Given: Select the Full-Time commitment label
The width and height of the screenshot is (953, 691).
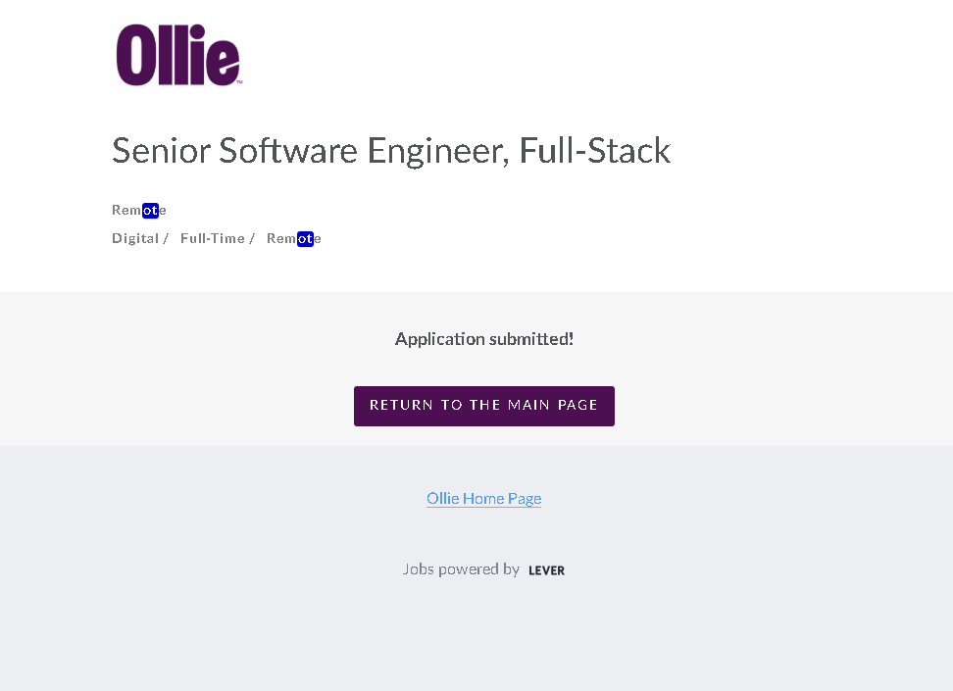Looking at the screenshot, I should coord(212,238).
